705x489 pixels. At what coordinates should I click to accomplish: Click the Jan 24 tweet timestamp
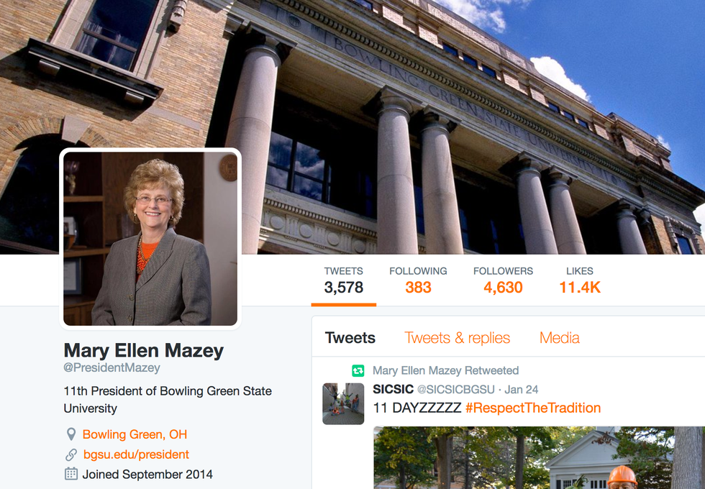pos(521,389)
